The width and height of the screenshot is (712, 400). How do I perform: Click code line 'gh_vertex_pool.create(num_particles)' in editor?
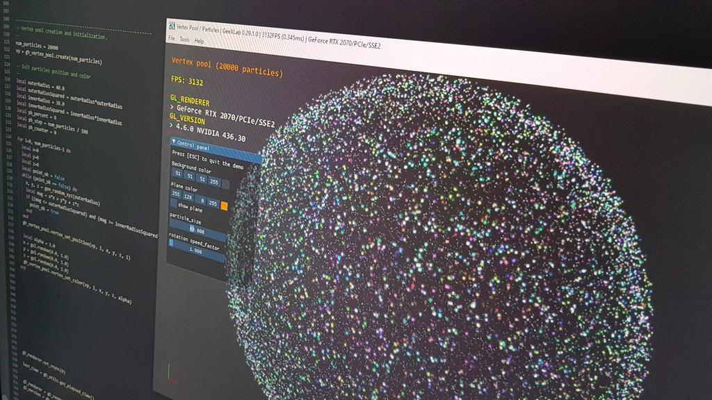pos(62,57)
